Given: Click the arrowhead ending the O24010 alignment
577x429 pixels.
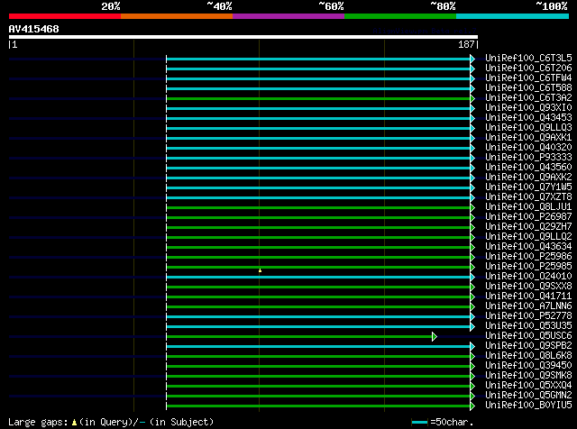Looking at the screenshot, I should click(472, 277).
